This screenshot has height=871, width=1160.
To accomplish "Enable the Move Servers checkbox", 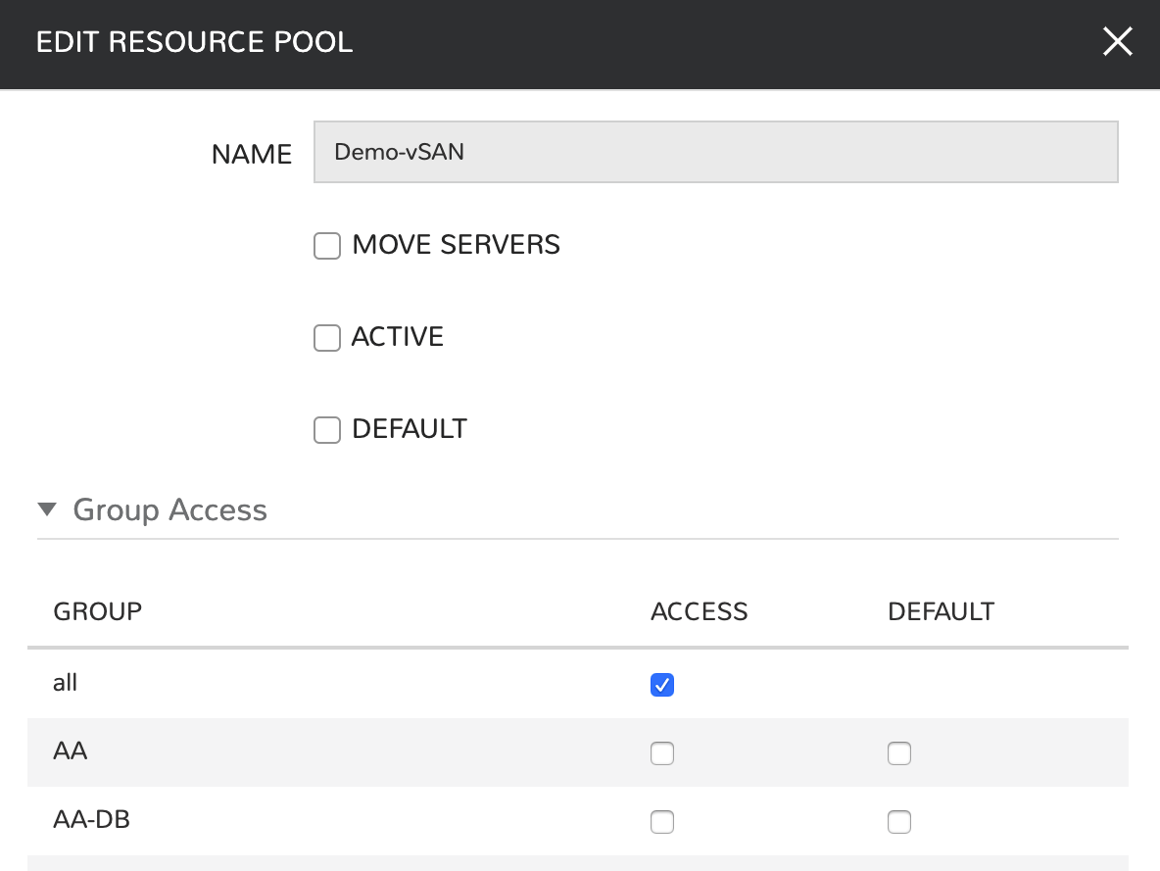I will 327,246.
